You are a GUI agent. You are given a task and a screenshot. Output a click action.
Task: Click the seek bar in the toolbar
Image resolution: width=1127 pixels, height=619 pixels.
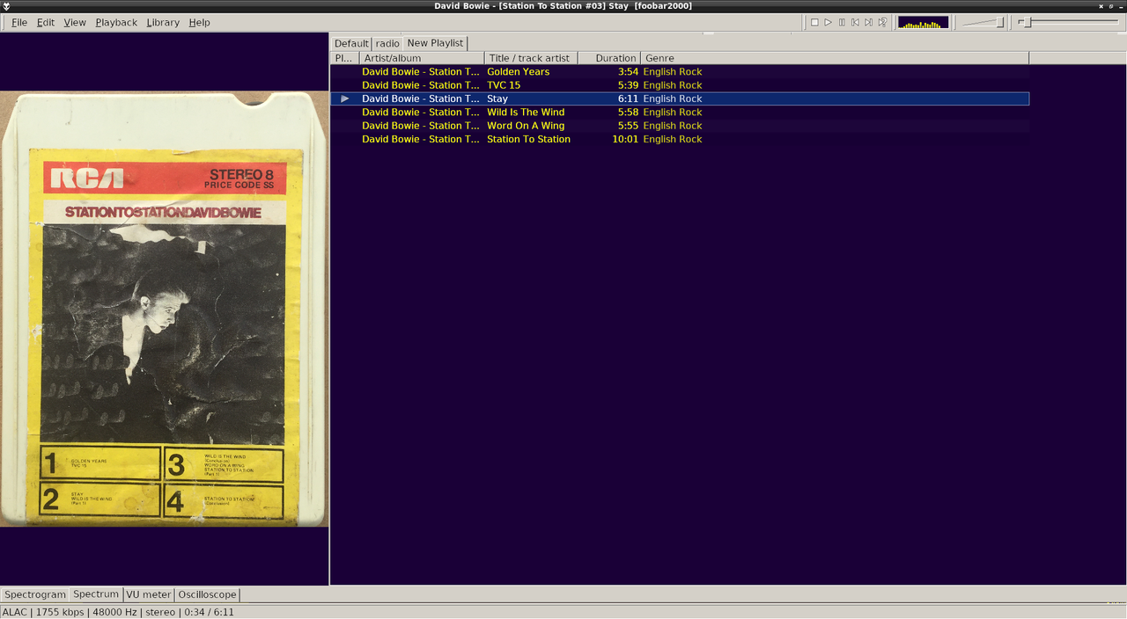coord(1068,22)
